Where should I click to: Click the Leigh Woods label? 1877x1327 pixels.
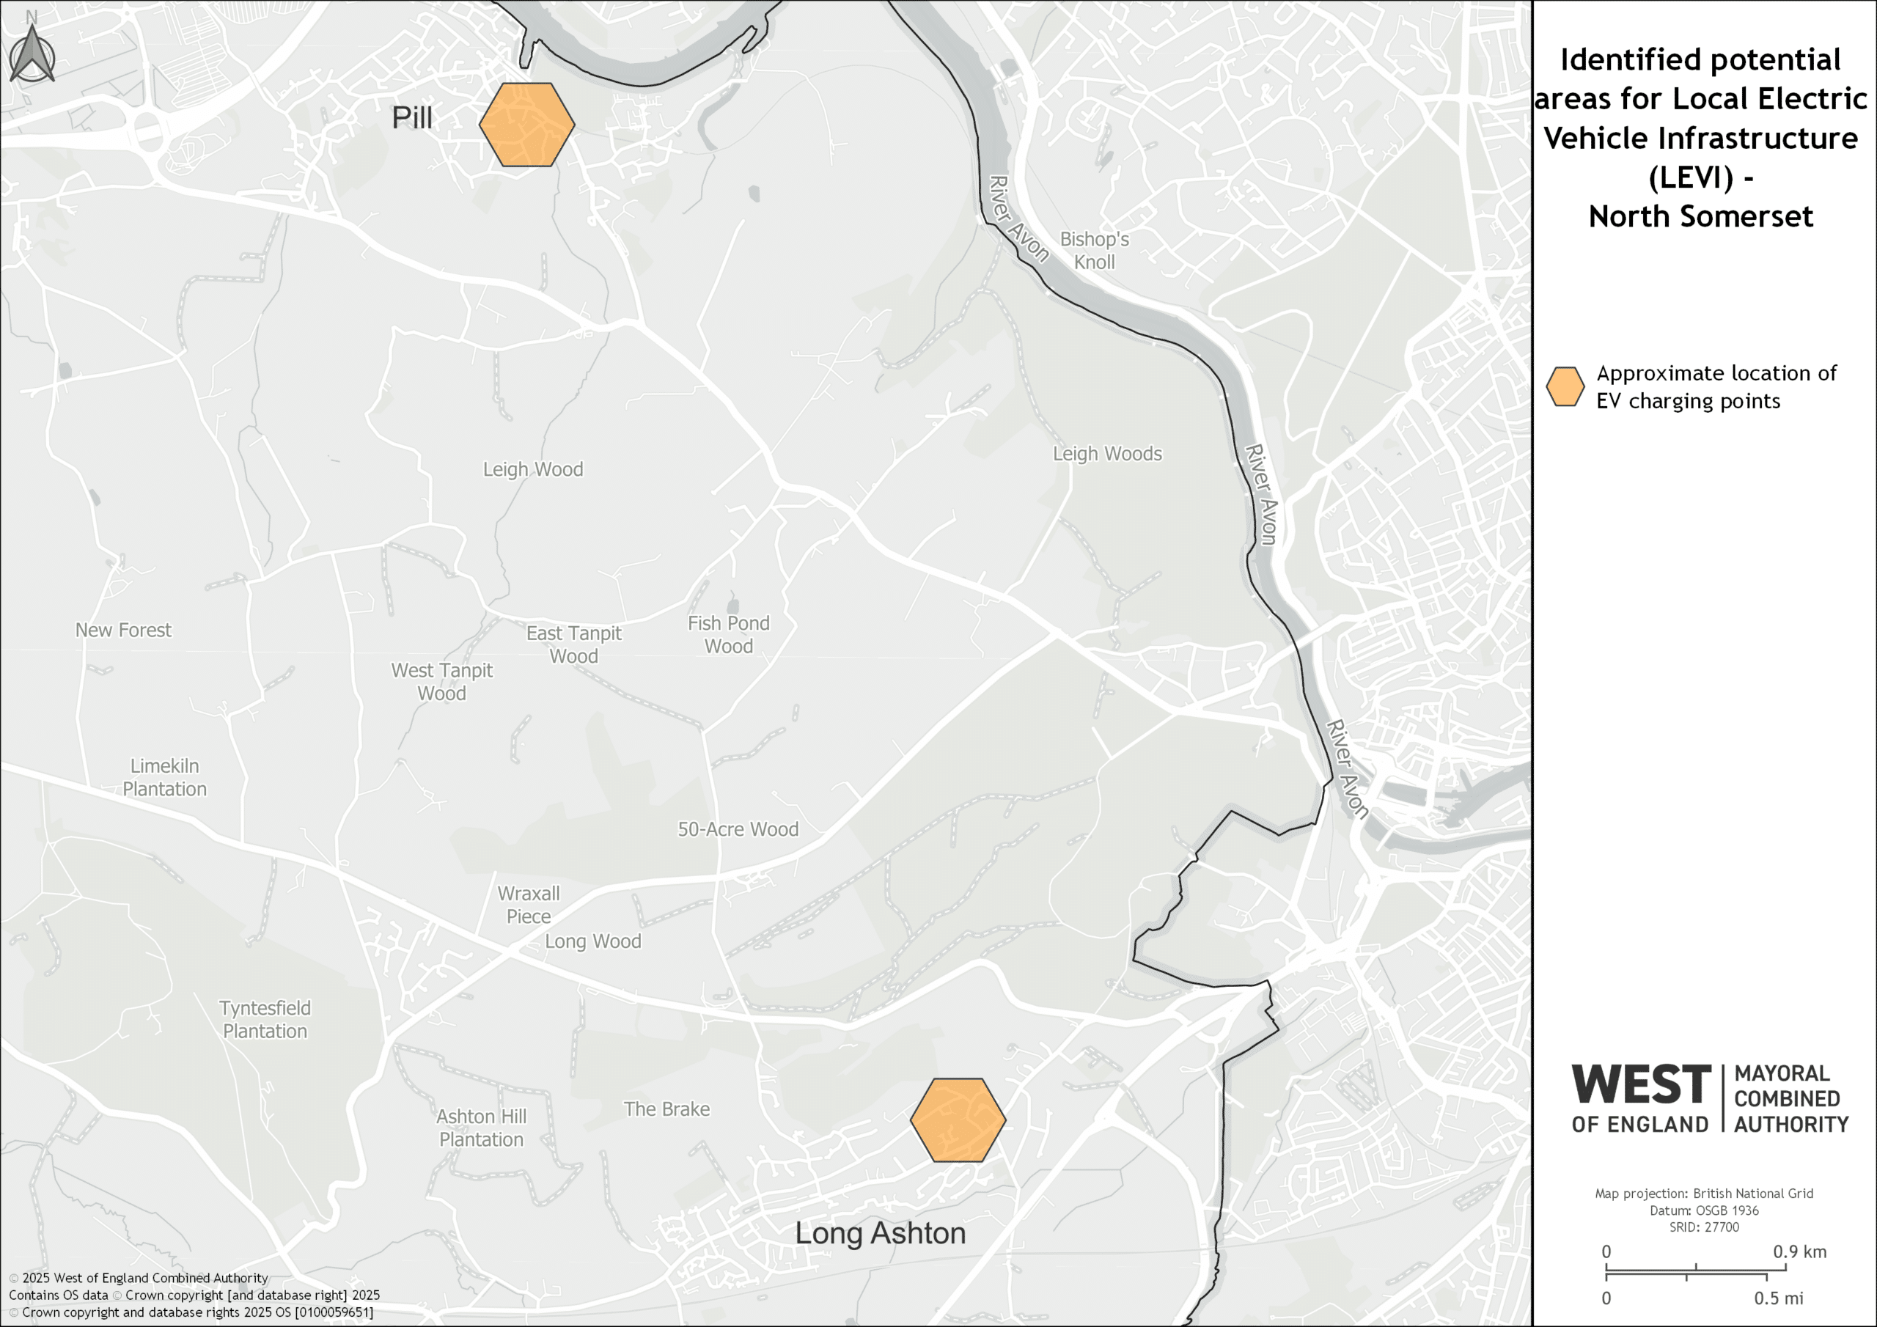pos(1107,454)
